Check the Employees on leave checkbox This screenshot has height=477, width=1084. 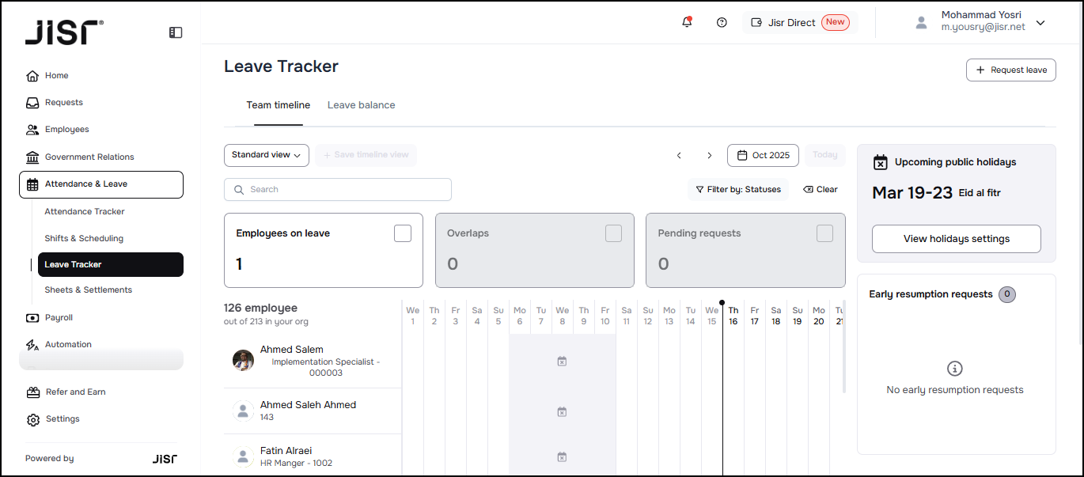[403, 233]
